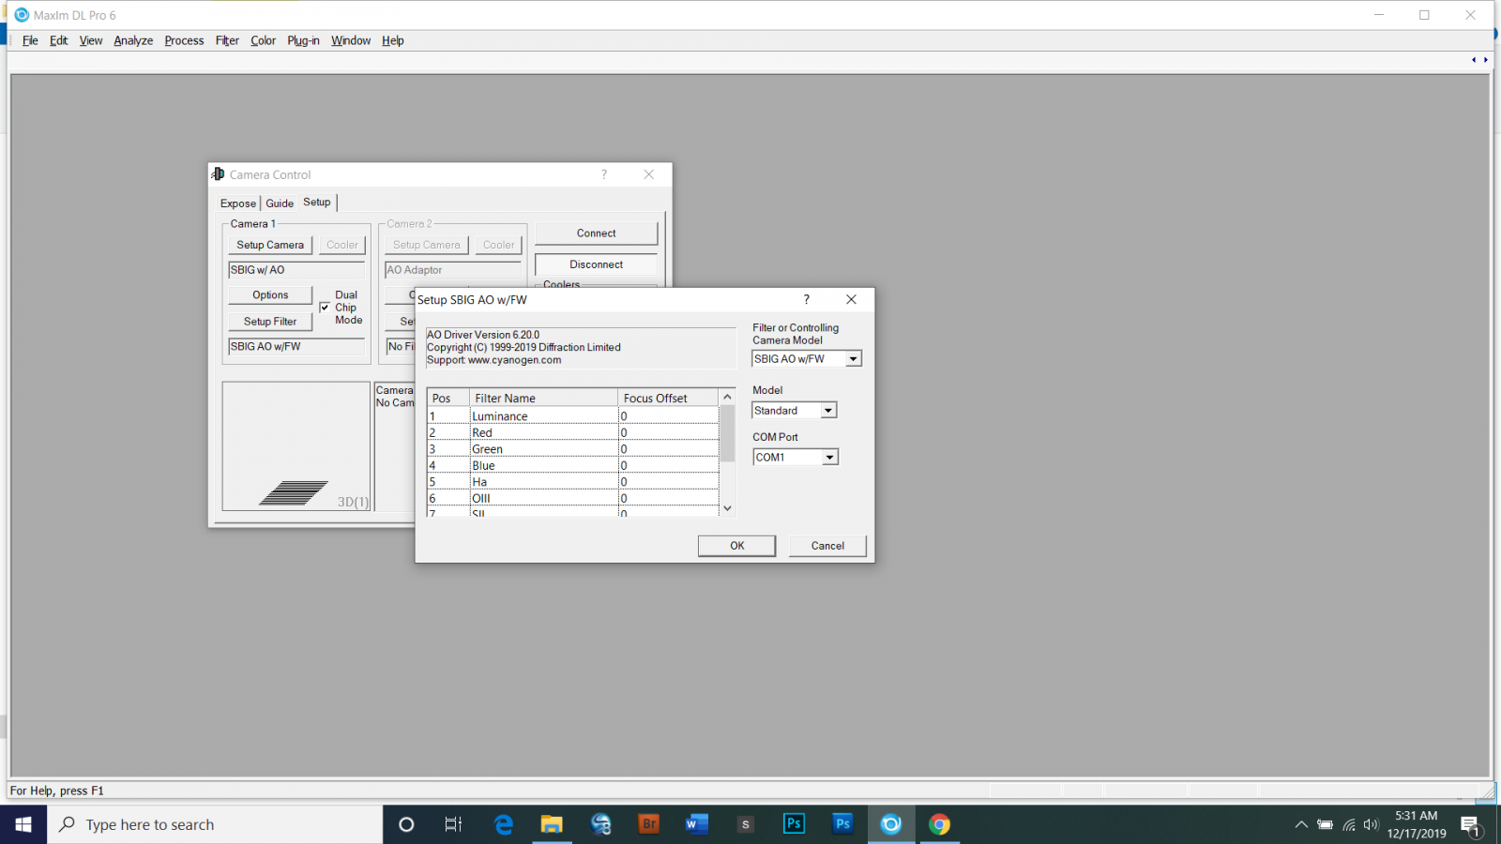
Task: Open Google Chrome from the taskbar
Action: (939, 824)
